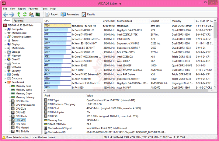Open the Report menu
Image resolution: width=219 pixels, height=141 pixels.
22,9
